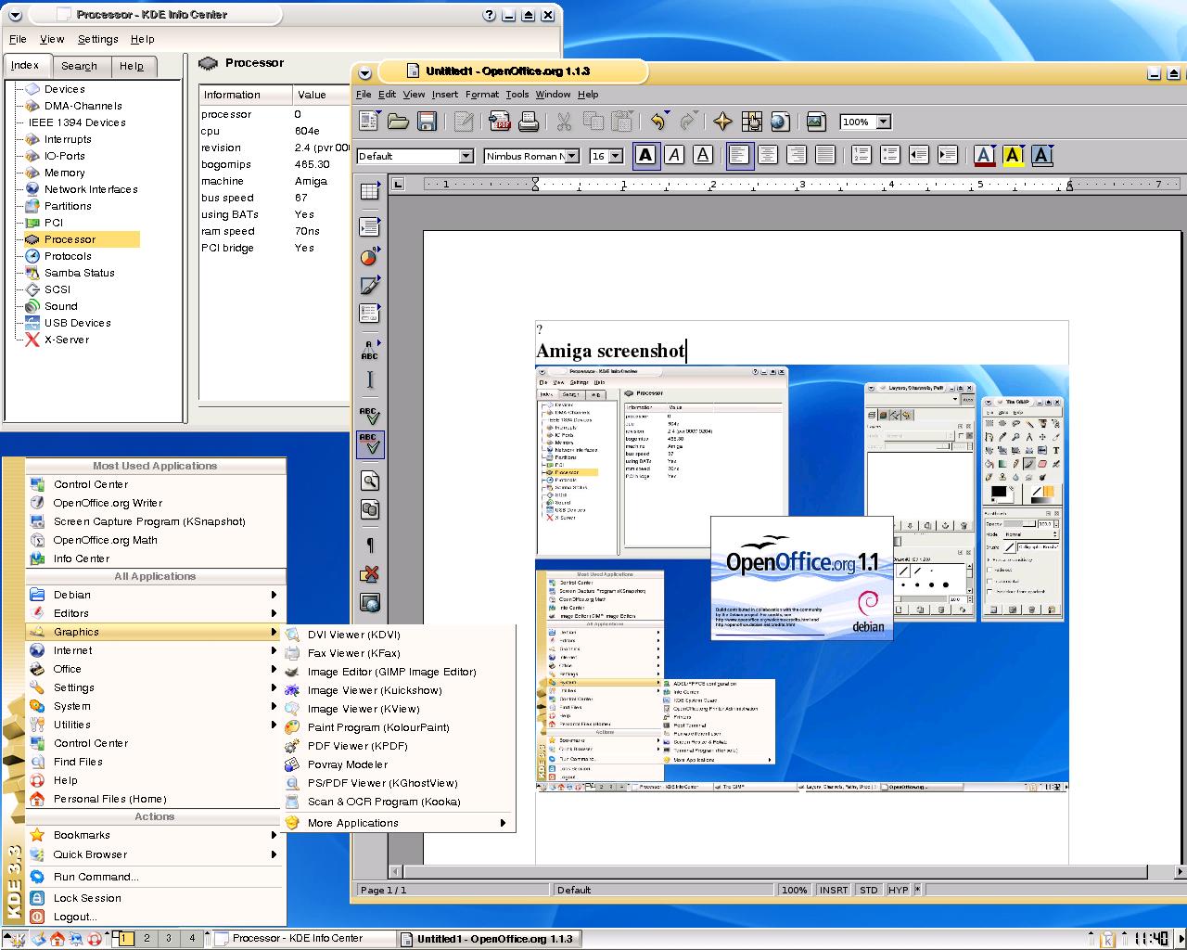Click the Insert Object pie chart icon

pos(370,257)
